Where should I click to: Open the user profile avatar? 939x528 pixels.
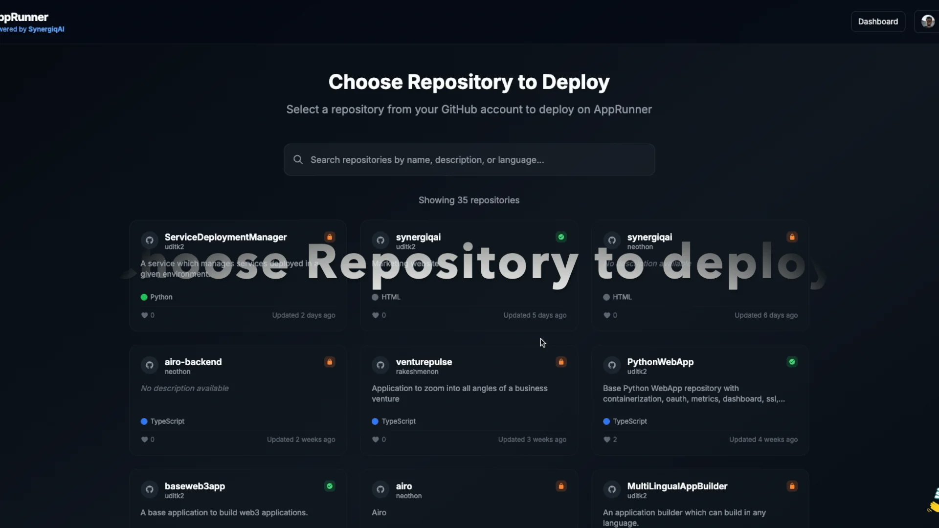pos(927,22)
